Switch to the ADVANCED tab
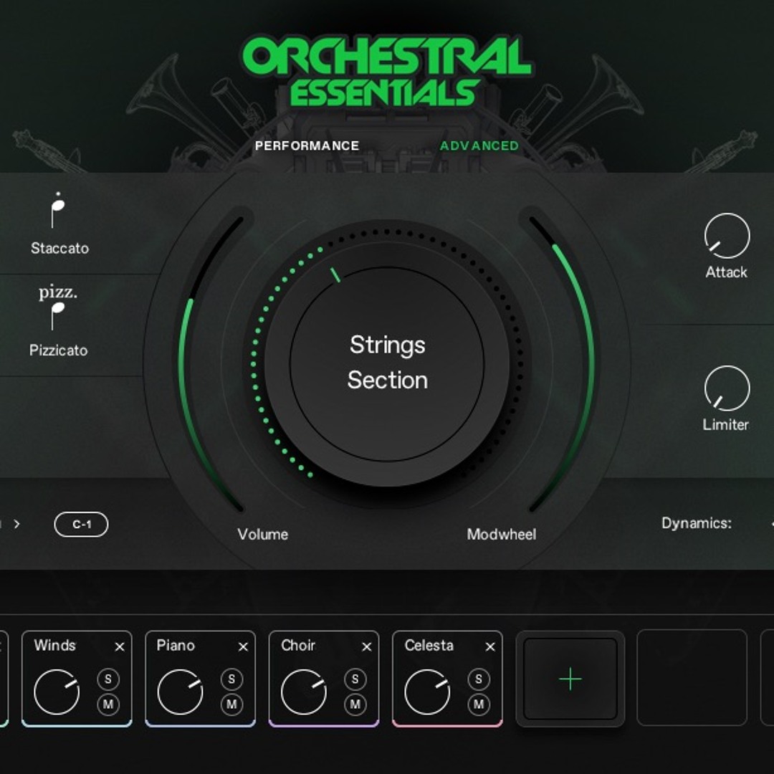Screen dimensions: 774x774 (481, 145)
